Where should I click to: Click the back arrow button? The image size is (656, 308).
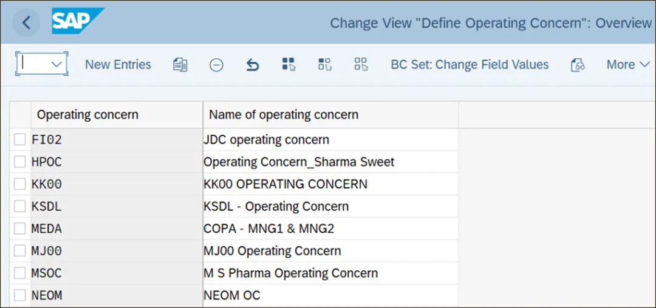(x=26, y=23)
